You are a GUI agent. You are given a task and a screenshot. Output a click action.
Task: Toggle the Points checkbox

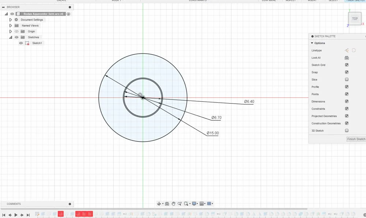(347, 94)
